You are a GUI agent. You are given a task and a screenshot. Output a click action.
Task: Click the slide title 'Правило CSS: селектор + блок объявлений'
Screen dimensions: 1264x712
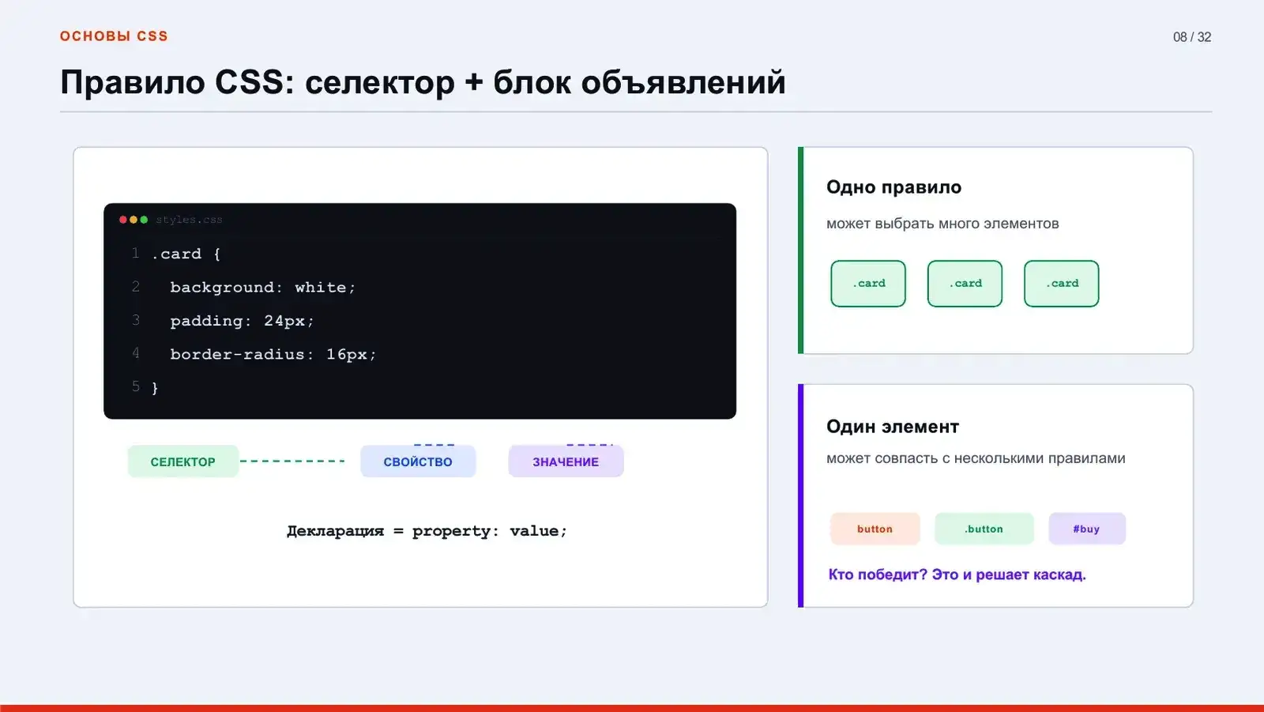[x=423, y=82]
